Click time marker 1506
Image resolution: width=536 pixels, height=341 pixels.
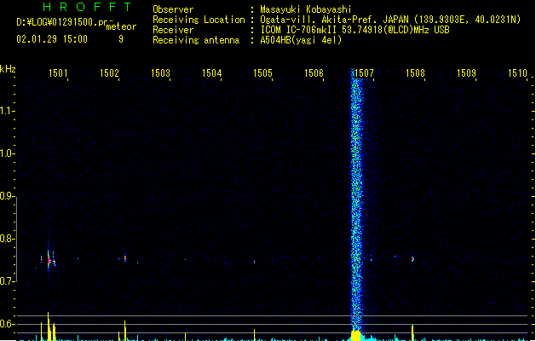(314, 72)
